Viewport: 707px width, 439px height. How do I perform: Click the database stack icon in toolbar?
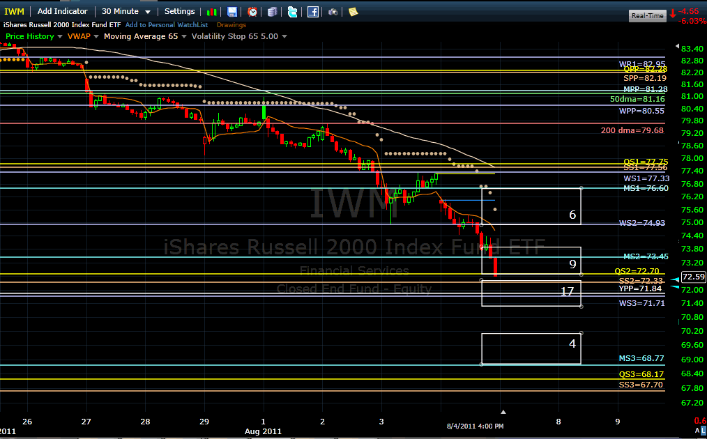tap(273, 12)
